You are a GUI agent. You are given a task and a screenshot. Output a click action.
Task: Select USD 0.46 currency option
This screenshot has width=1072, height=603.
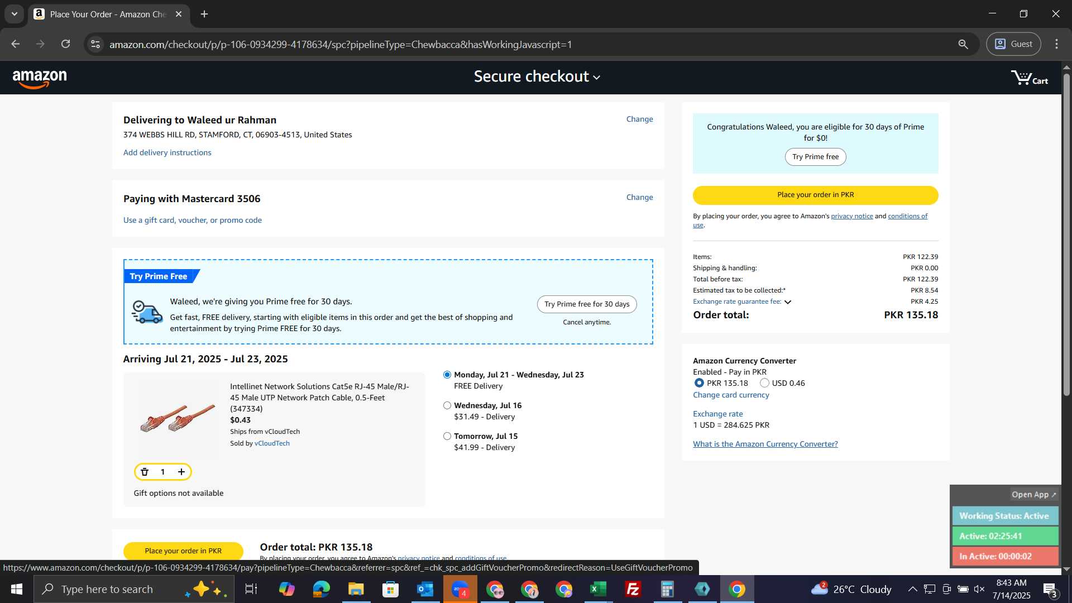pyautogui.click(x=765, y=383)
